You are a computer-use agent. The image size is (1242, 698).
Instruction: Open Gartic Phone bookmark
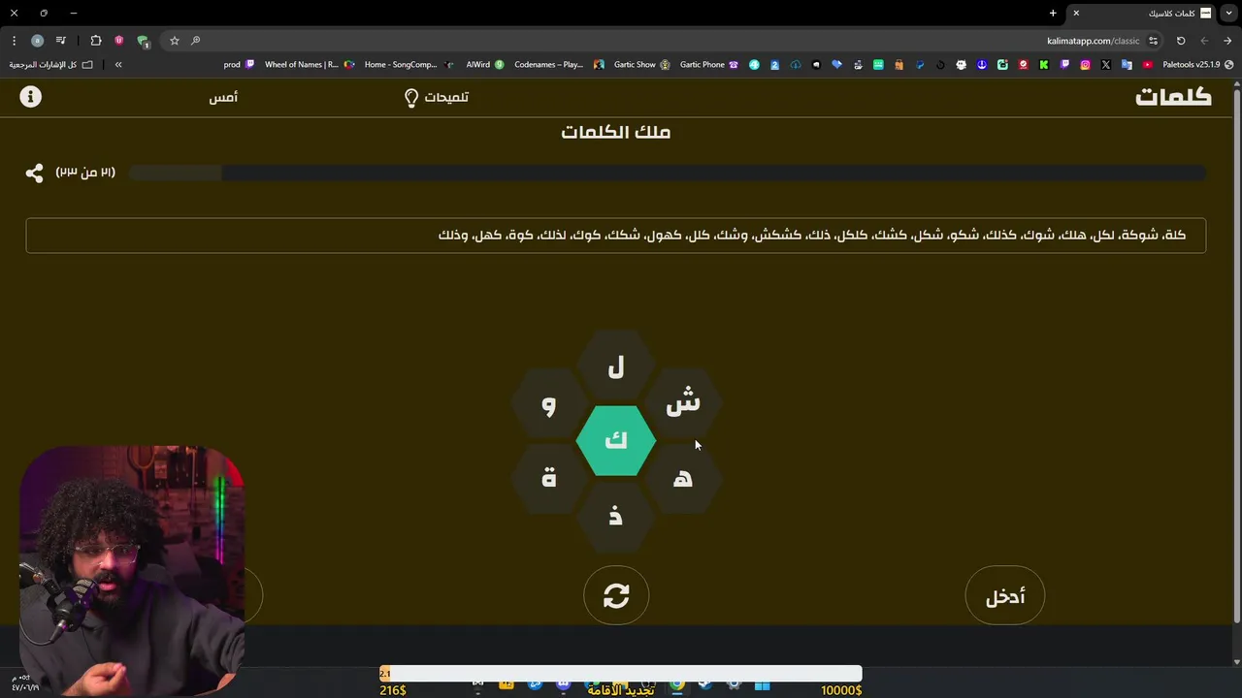click(x=708, y=65)
